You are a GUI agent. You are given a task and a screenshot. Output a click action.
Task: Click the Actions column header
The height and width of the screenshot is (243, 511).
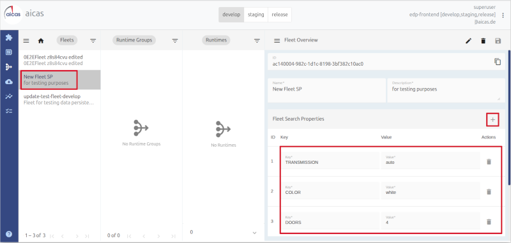coord(489,137)
